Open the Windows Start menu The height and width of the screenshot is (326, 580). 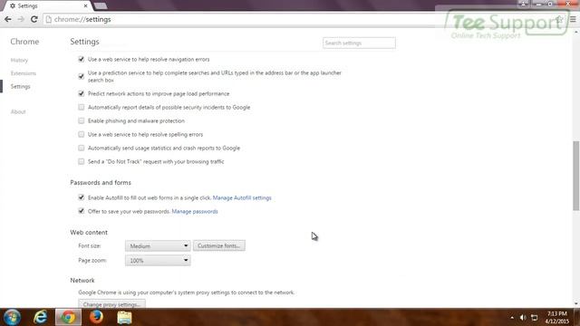click(12, 317)
